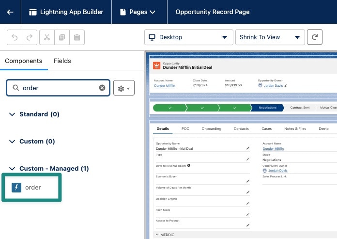Open the Onboarding tab in preview

pyautogui.click(x=211, y=128)
